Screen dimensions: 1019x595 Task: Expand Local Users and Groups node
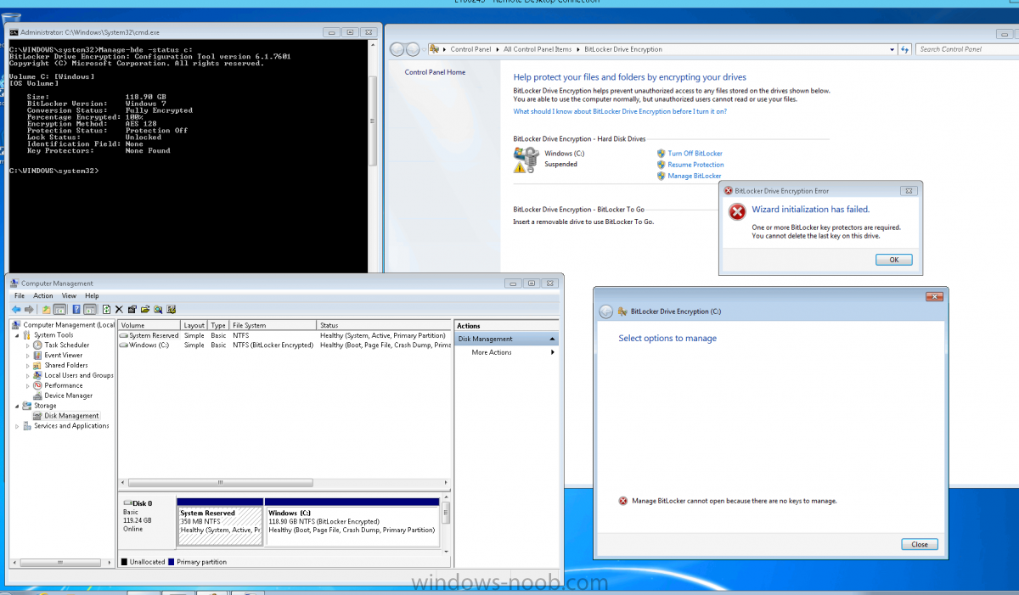27,375
